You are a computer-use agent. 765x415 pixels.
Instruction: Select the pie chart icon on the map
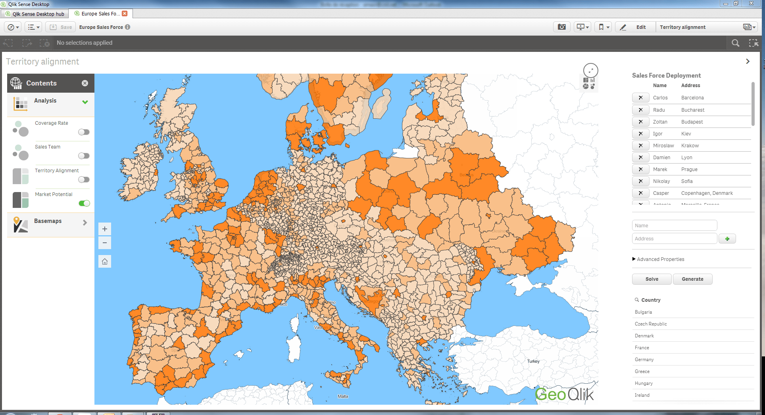click(586, 86)
